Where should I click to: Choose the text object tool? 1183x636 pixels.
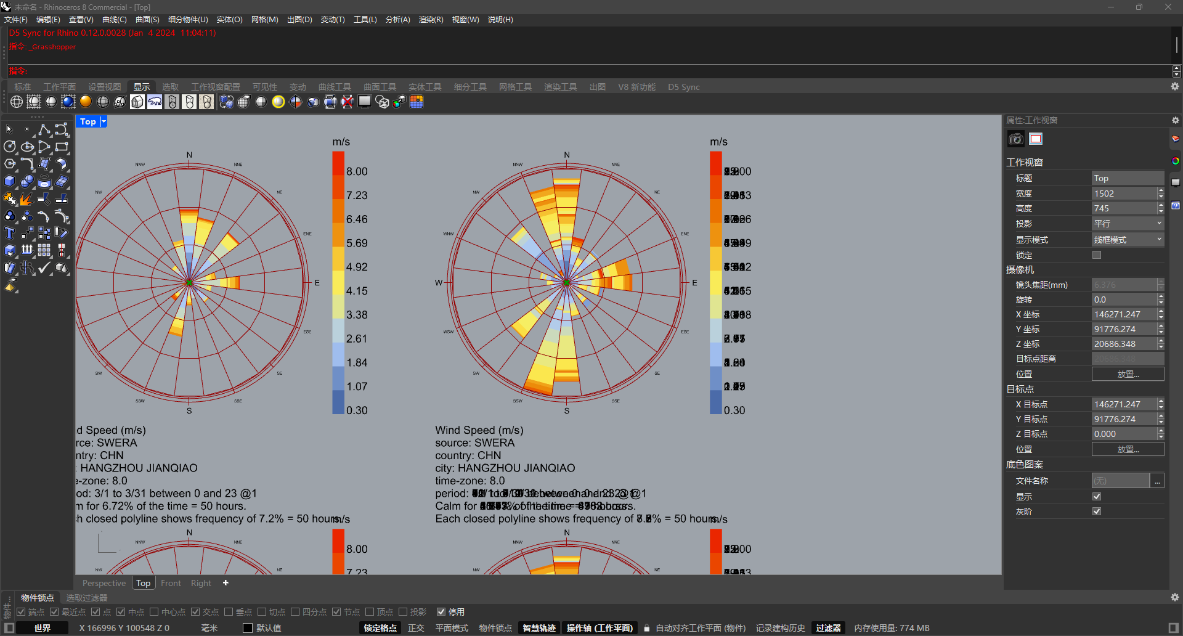[x=9, y=233]
